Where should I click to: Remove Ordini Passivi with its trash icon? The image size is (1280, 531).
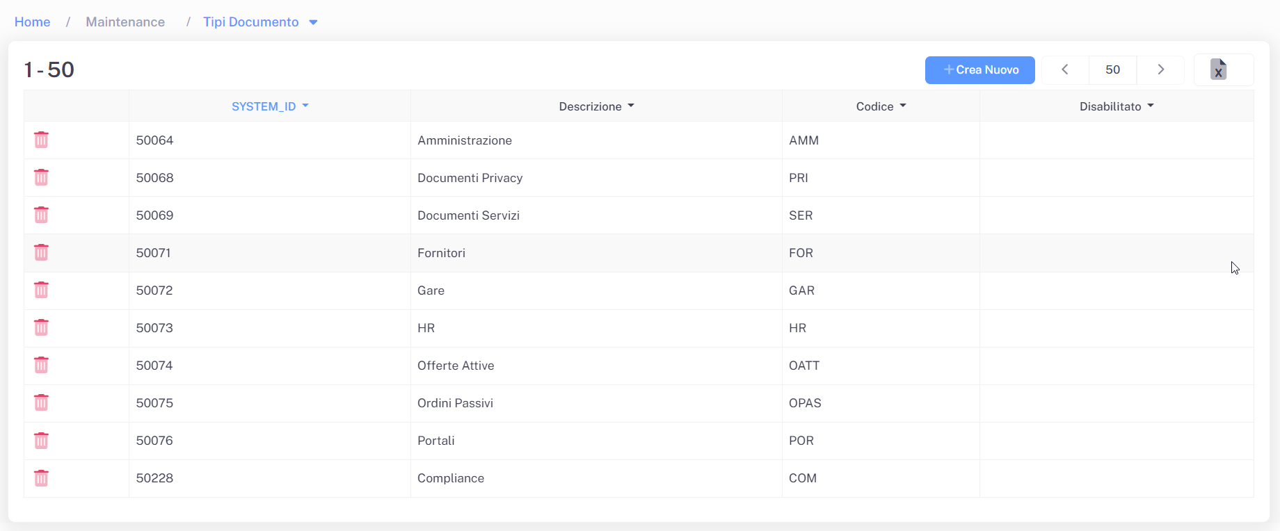pyautogui.click(x=41, y=403)
